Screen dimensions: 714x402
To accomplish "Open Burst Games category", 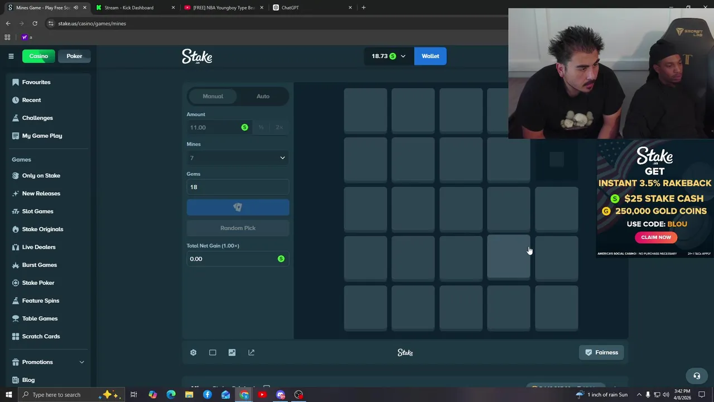I will coord(49,265).
